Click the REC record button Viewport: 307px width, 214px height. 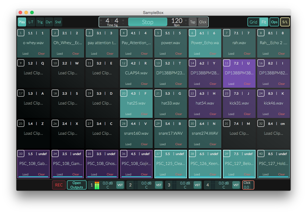tap(59, 185)
